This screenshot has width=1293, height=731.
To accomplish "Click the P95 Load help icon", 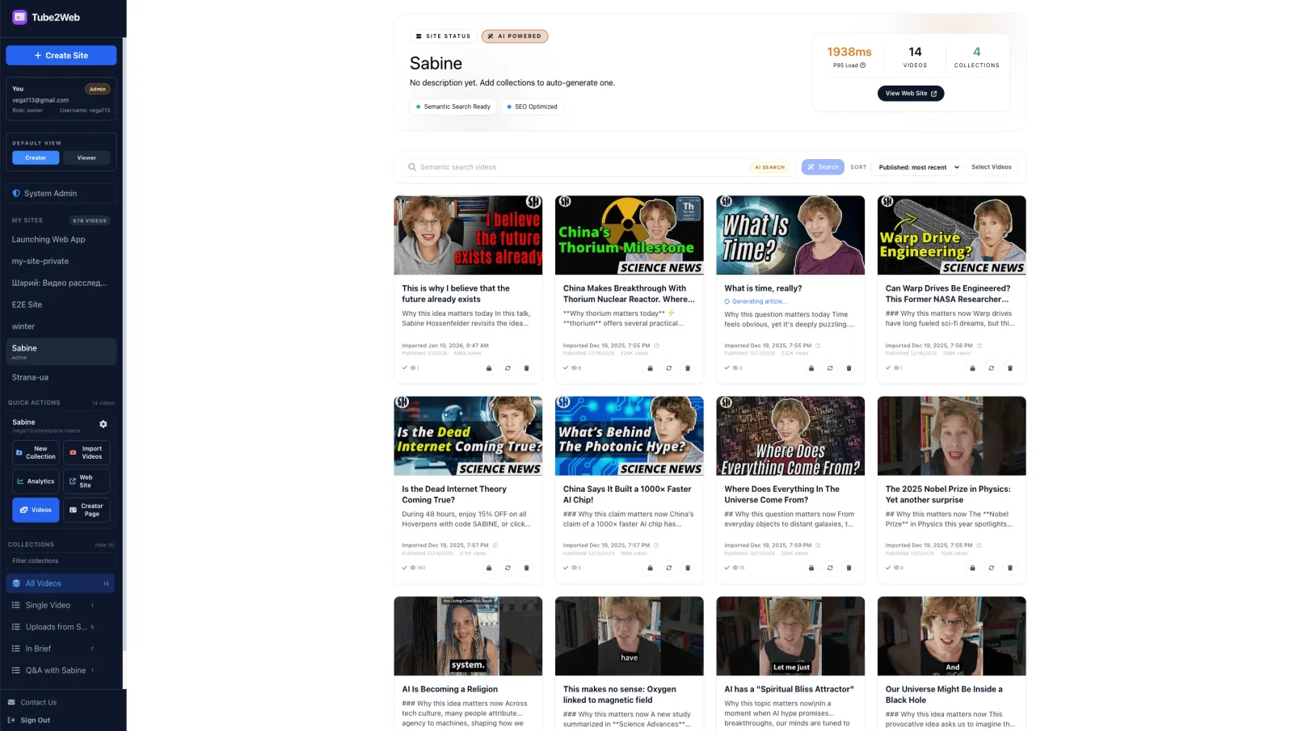I will click(x=863, y=65).
